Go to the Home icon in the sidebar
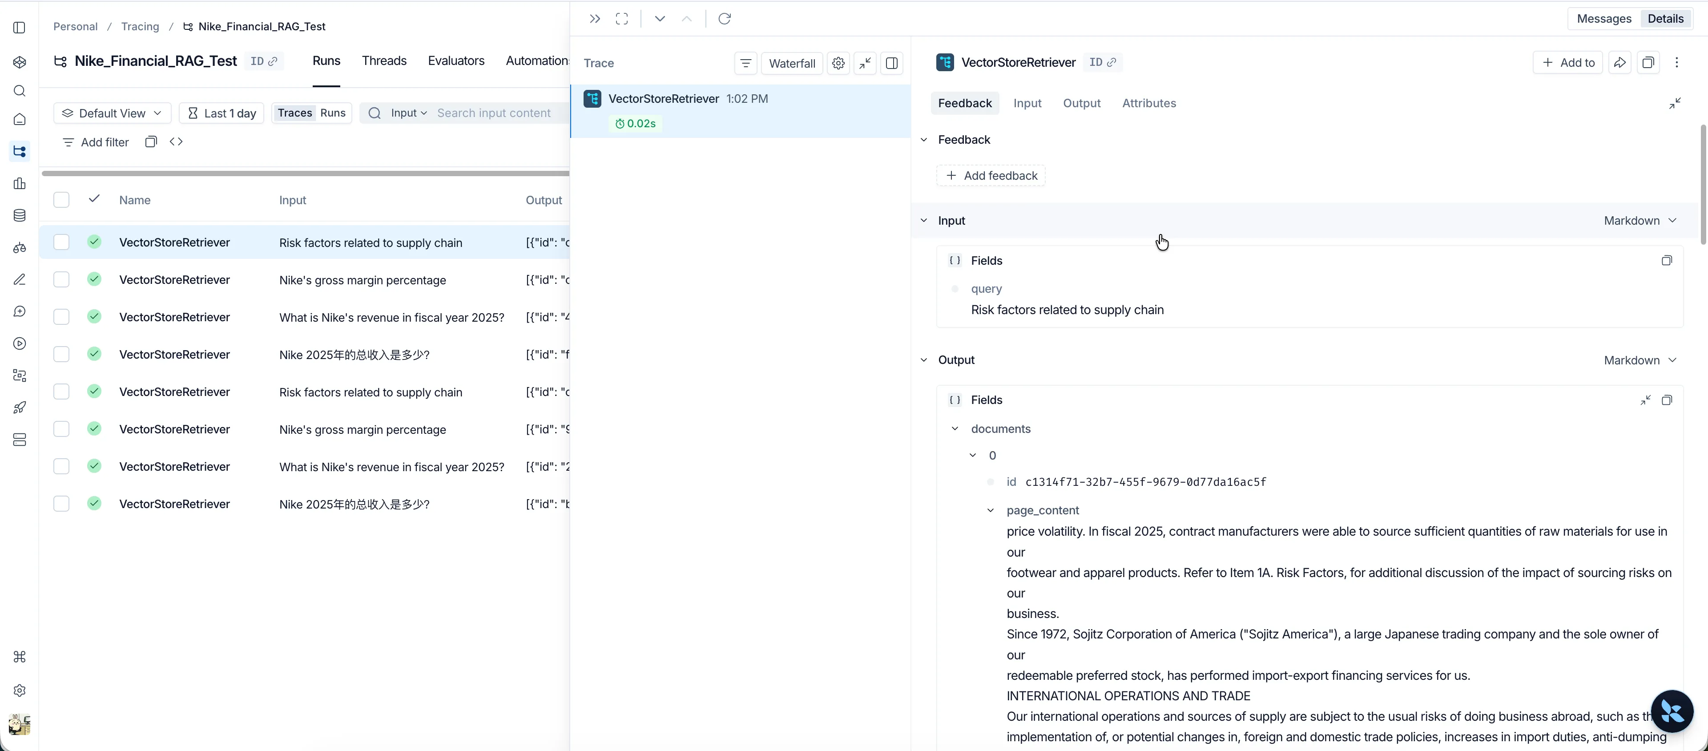Image resolution: width=1708 pixels, height=751 pixels. coord(19,119)
